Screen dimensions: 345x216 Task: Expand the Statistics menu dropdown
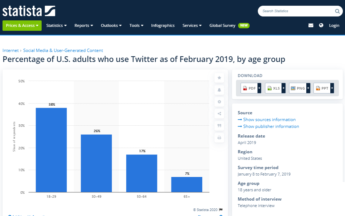[x=56, y=25]
